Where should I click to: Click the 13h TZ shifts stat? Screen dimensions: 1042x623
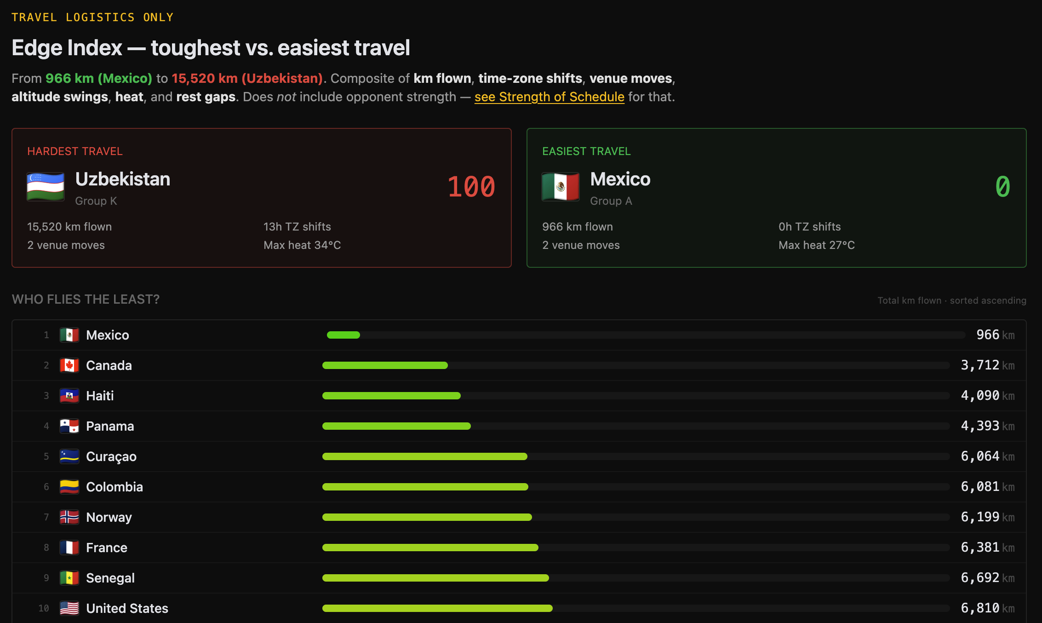297,227
